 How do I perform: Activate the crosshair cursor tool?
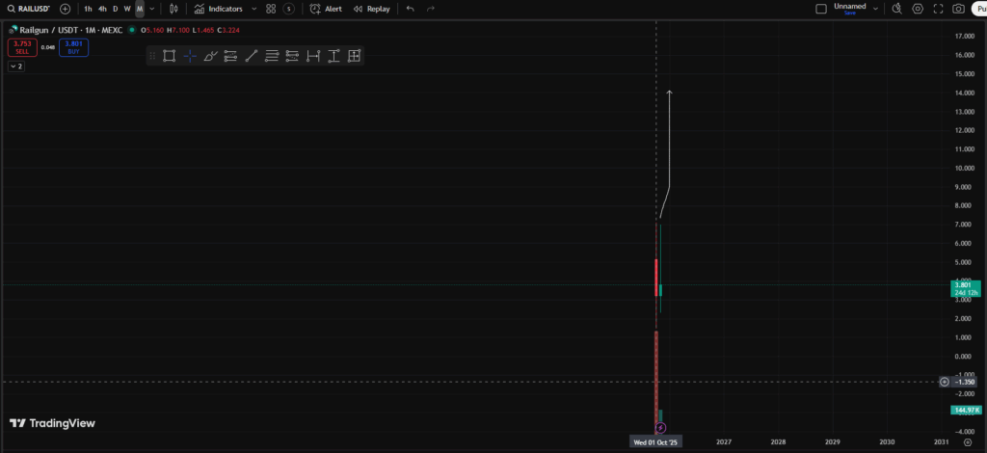click(x=190, y=56)
